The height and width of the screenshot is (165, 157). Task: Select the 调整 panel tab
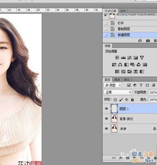tap(108, 46)
